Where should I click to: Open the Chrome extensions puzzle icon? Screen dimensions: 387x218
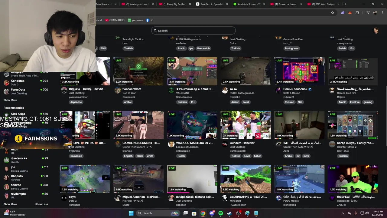tap(357, 13)
